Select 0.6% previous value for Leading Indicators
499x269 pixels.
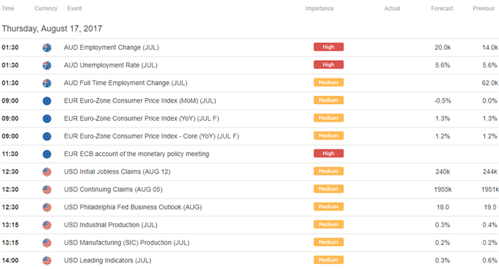click(x=489, y=261)
